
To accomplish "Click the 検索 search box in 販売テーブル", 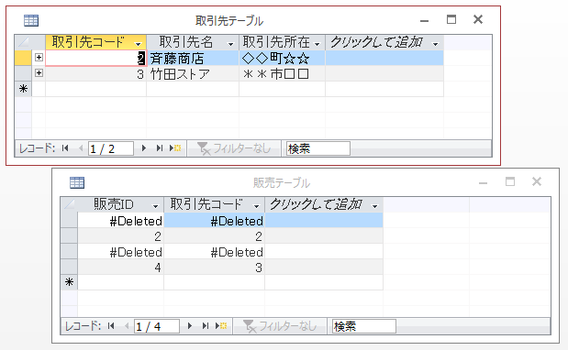I will [x=363, y=326].
